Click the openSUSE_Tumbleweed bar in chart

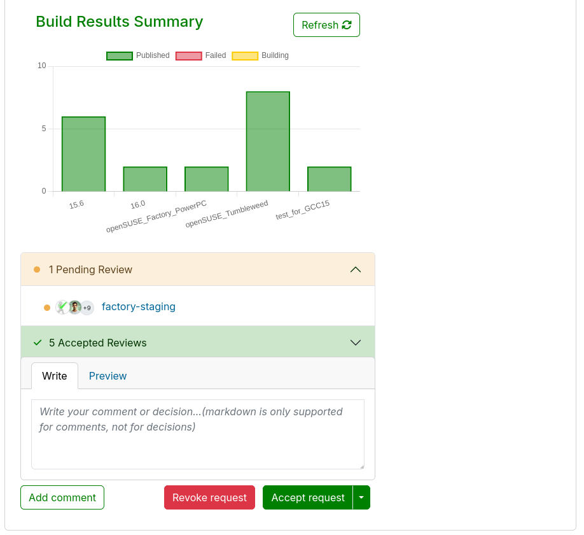[268, 141]
